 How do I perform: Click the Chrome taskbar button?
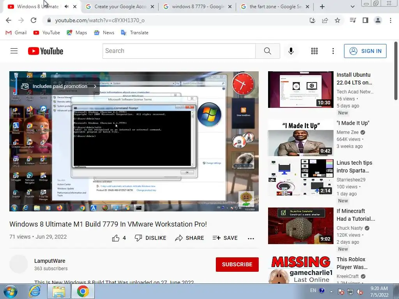click(83, 291)
